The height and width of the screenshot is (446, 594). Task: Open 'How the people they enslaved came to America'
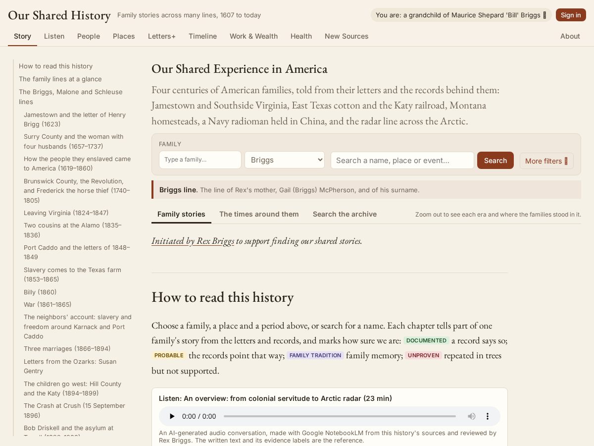click(x=77, y=164)
